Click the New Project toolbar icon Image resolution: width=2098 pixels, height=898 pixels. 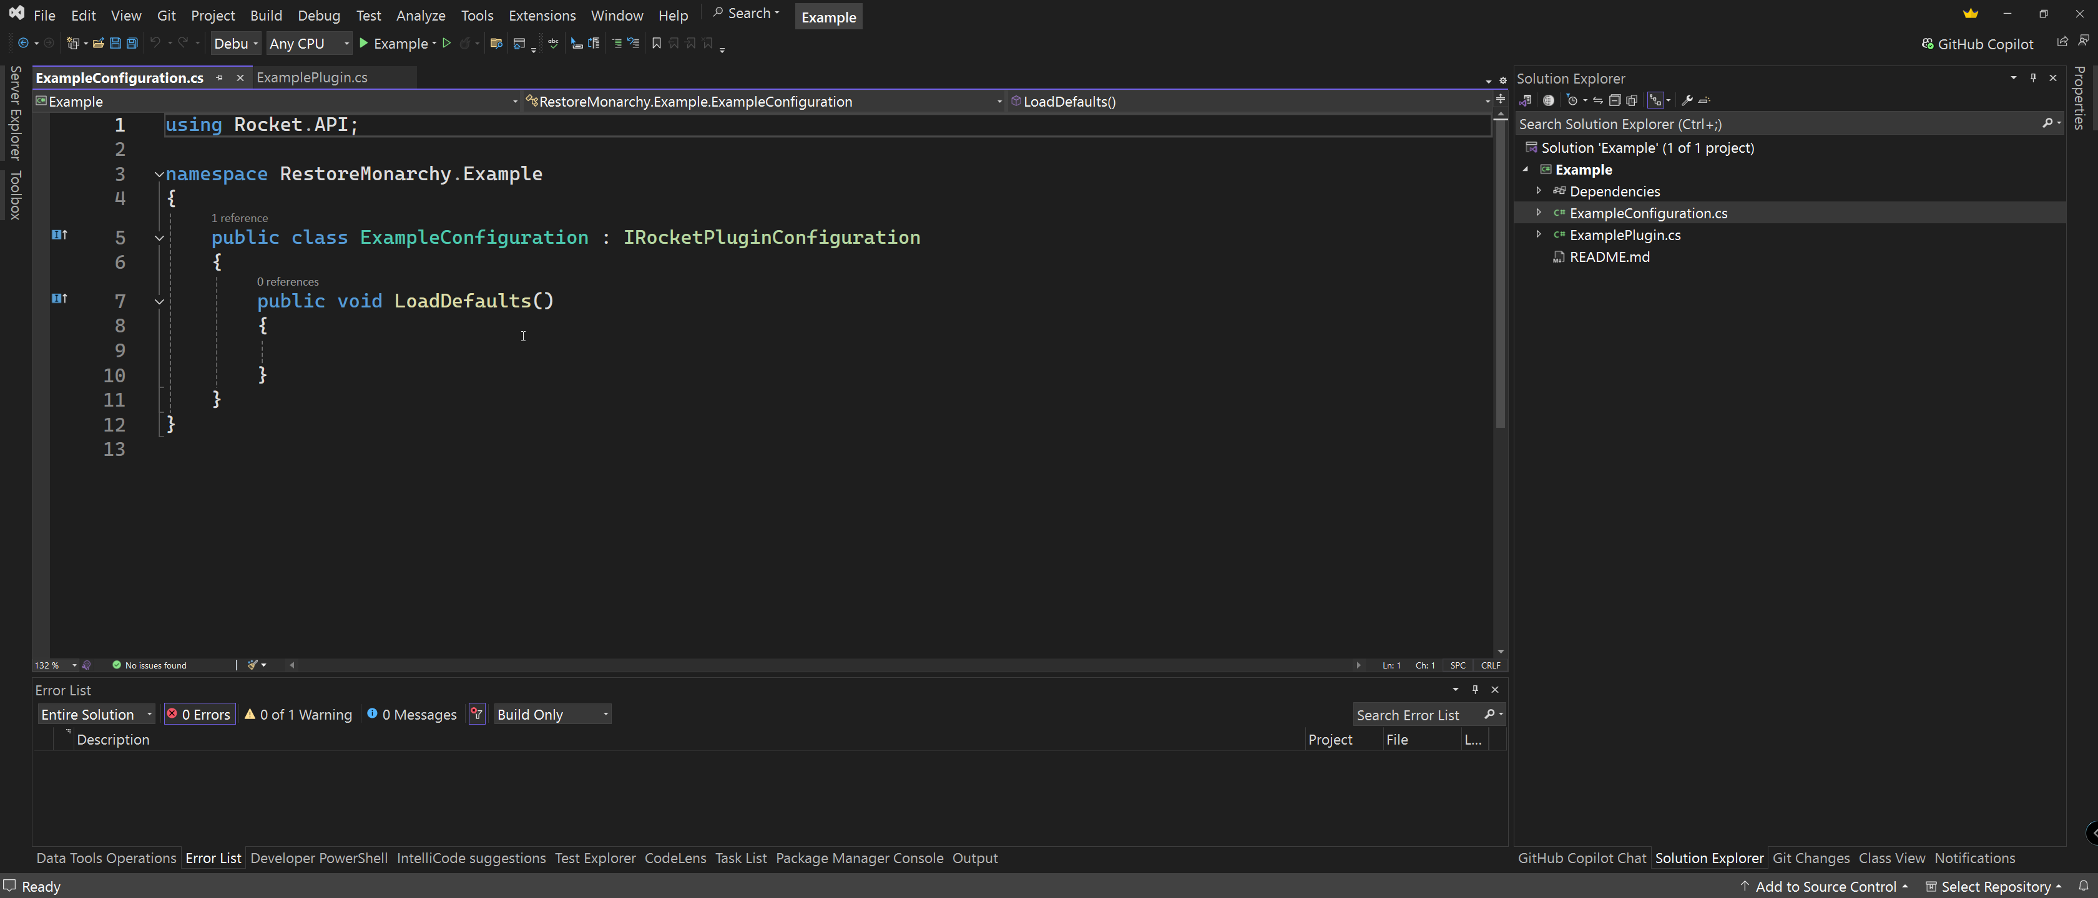pos(73,43)
